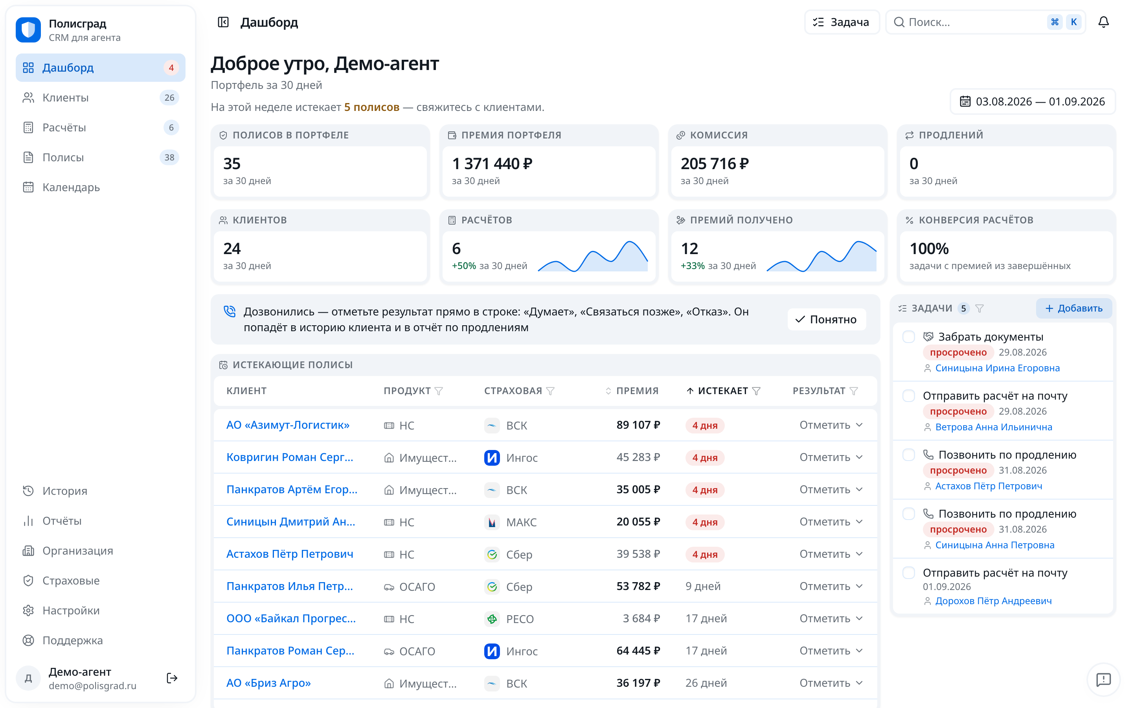Click the sort icon beside Премия
Image resolution: width=1132 pixels, height=708 pixels.
click(608, 391)
